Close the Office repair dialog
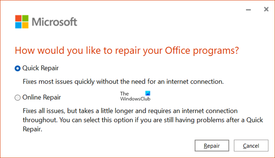The height and width of the screenshot is (158, 275). tap(266, 9)
